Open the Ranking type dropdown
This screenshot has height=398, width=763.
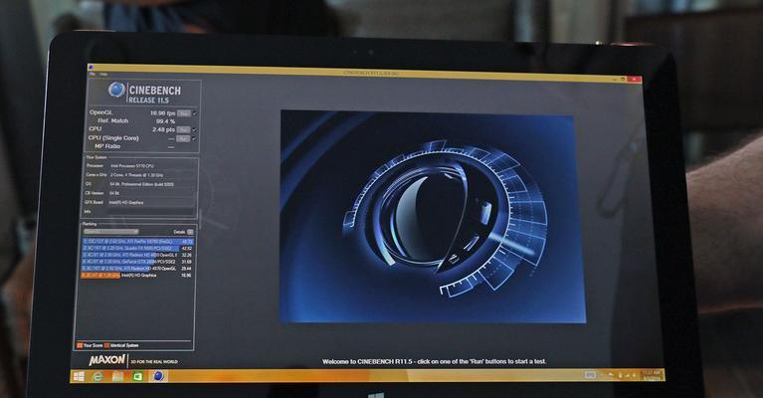(111, 232)
